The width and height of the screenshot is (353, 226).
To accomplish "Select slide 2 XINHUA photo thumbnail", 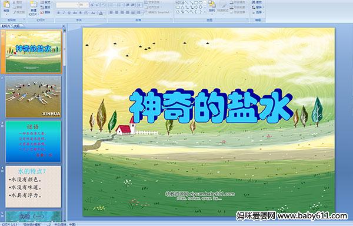I will (33, 96).
